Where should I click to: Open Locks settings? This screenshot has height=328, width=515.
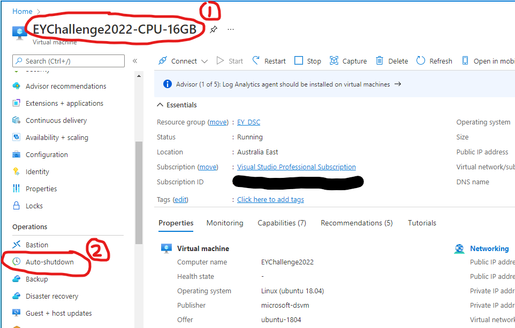pyautogui.click(x=34, y=206)
